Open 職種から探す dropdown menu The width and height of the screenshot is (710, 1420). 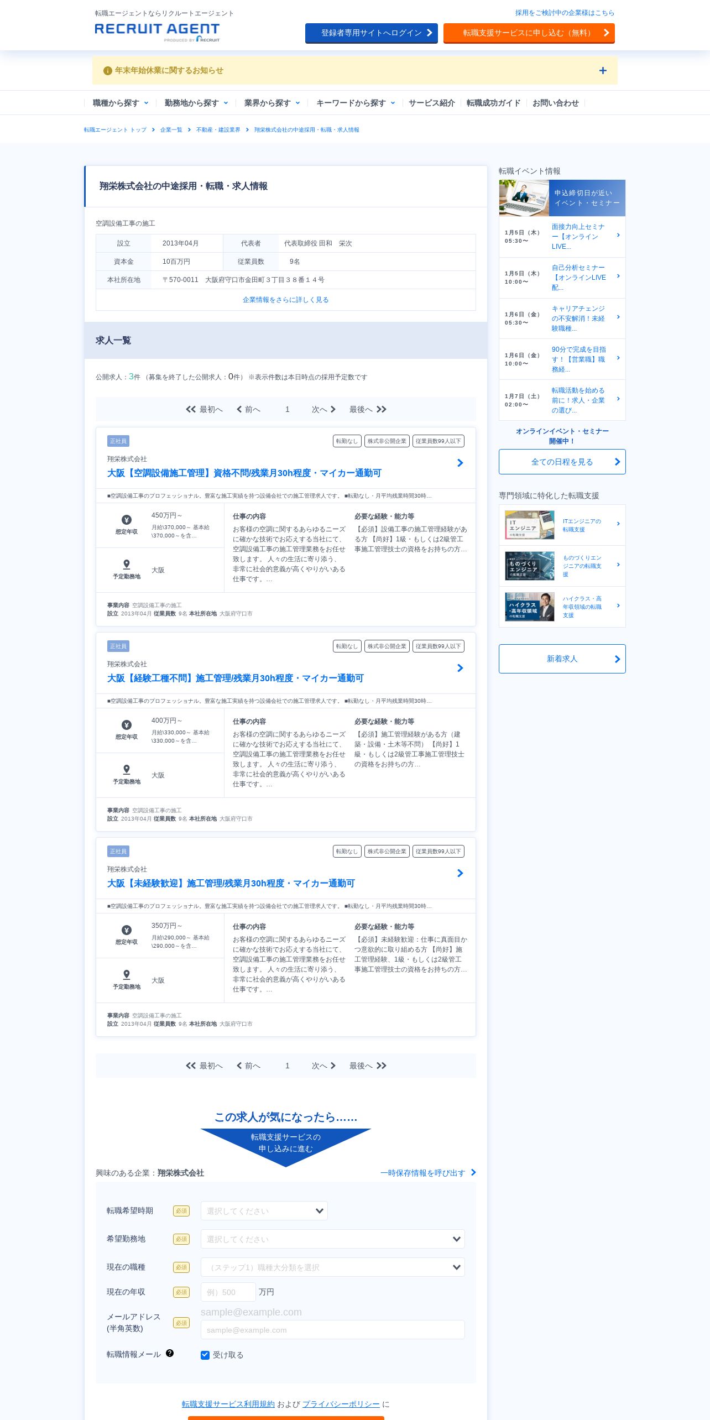[x=121, y=103]
